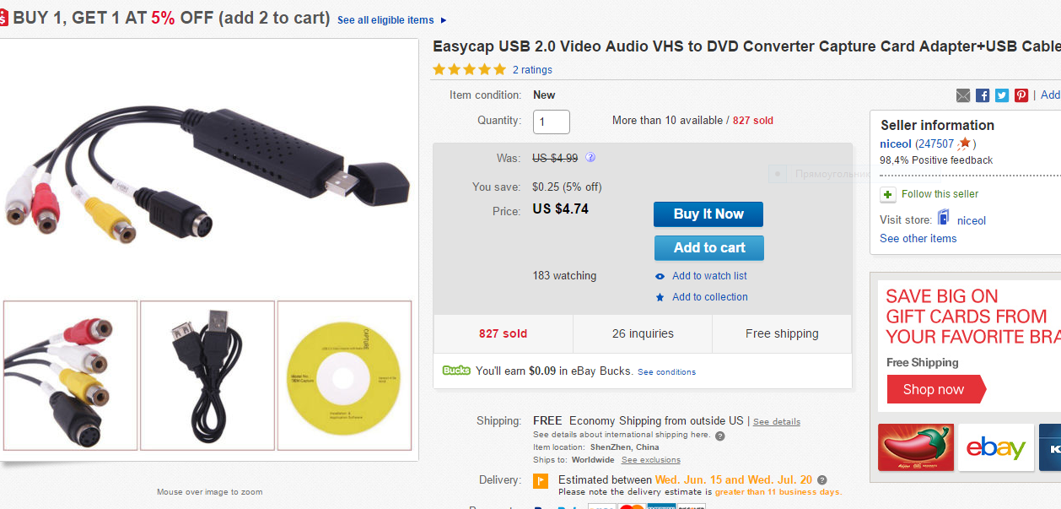The image size is (1061, 509).
Task: Add the item to your watch list
Action: pyautogui.click(x=709, y=276)
